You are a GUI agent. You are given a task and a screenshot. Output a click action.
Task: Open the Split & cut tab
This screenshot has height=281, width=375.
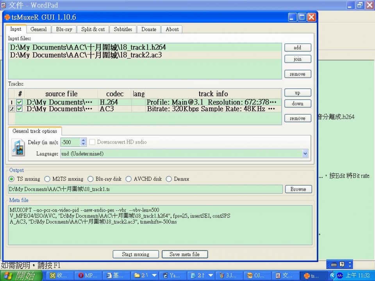click(x=93, y=29)
